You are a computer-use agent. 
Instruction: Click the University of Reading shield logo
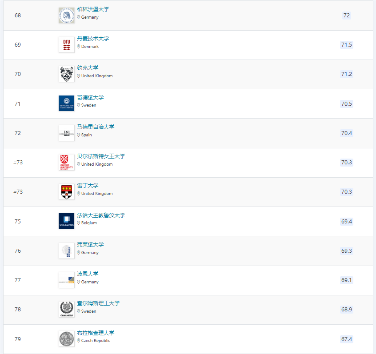coord(66,192)
